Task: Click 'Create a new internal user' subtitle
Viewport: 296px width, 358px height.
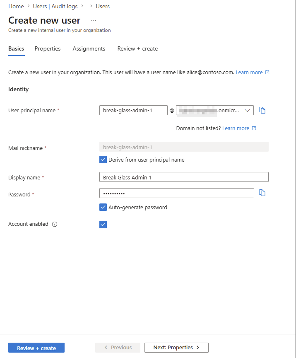Action: coord(60,30)
